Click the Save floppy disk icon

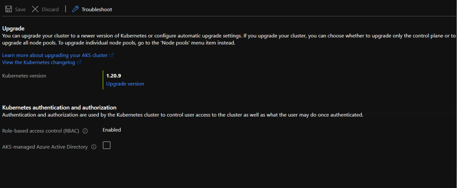pos(8,9)
